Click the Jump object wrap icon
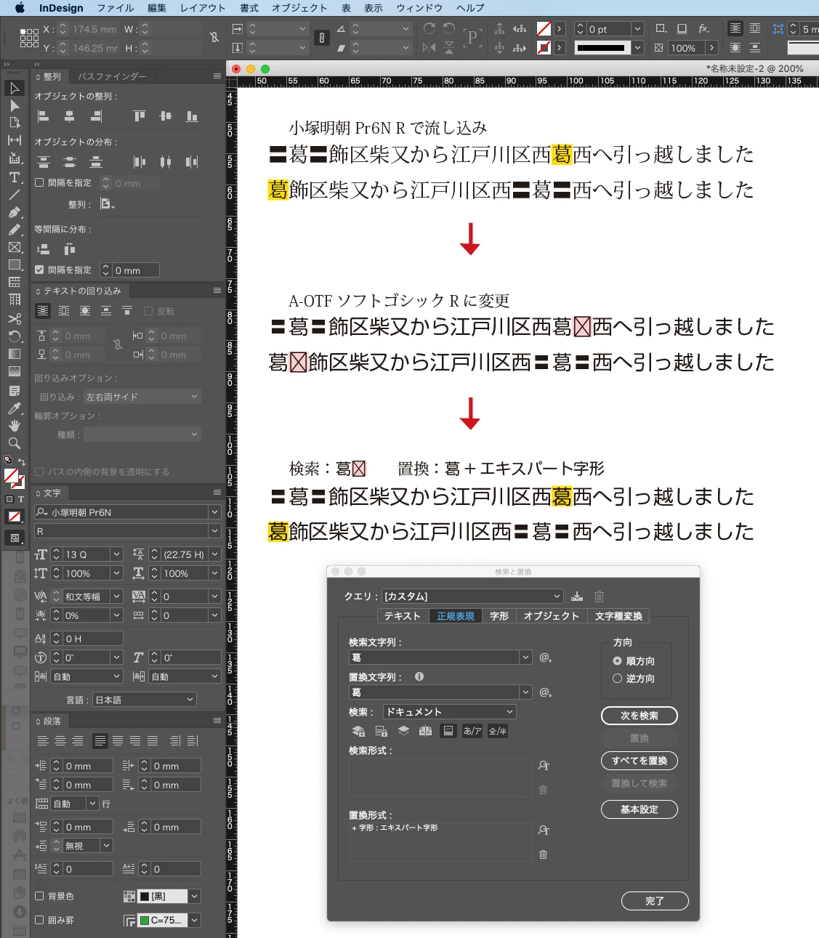The height and width of the screenshot is (938, 819). pyautogui.click(x=106, y=311)
